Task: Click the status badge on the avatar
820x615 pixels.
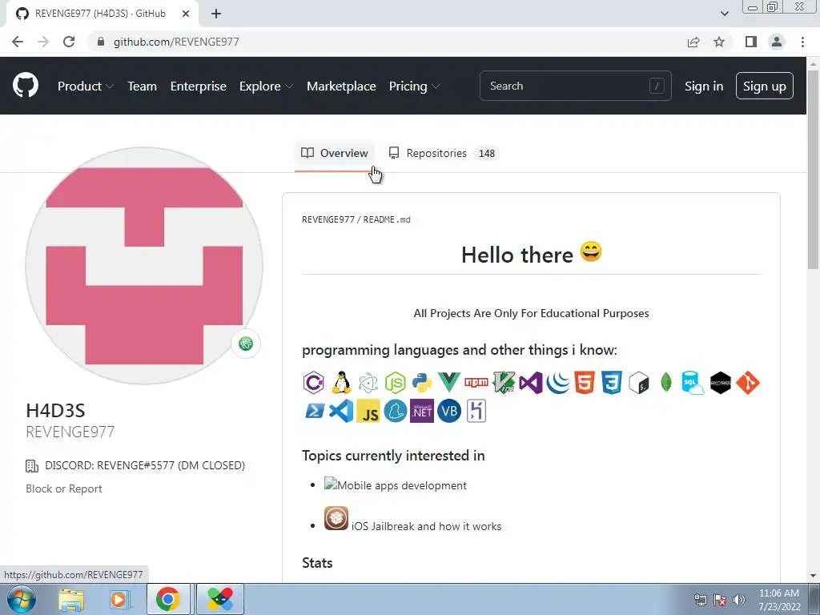Action: (246, 344)
